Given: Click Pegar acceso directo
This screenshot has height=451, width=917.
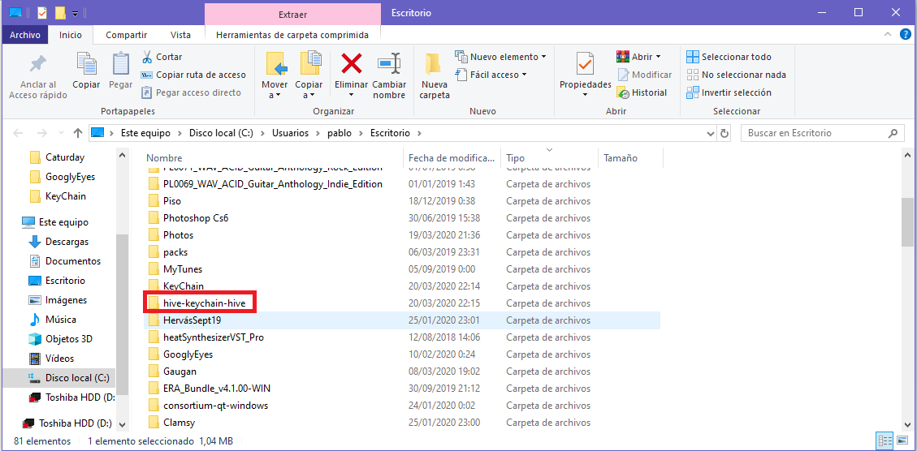Looking at the screenshot, I should [x=191, y=92].
